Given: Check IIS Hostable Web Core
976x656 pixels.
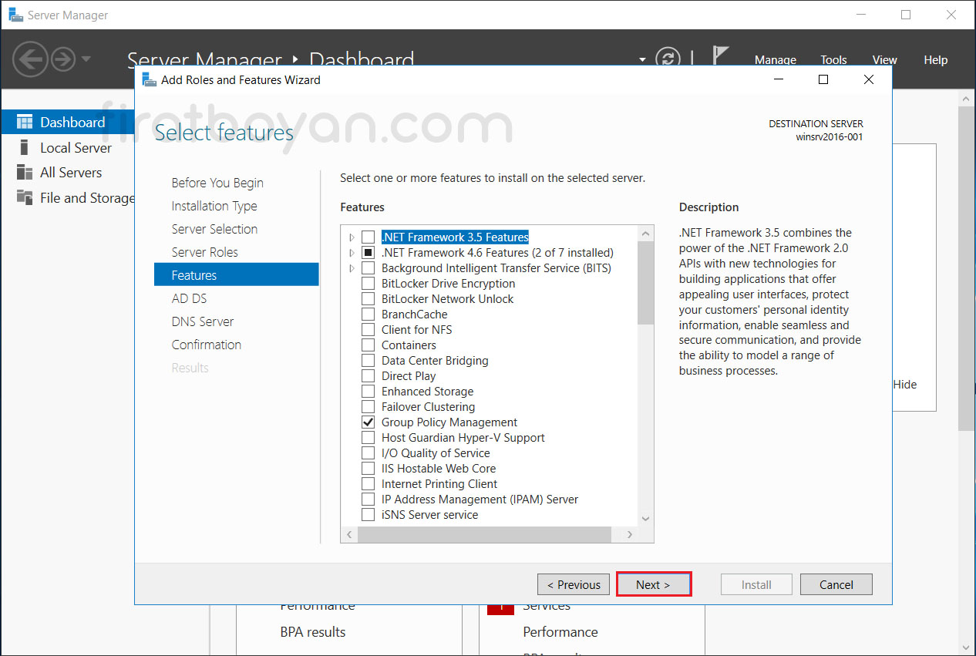Looking at the screenshot, I should (369, 469).
